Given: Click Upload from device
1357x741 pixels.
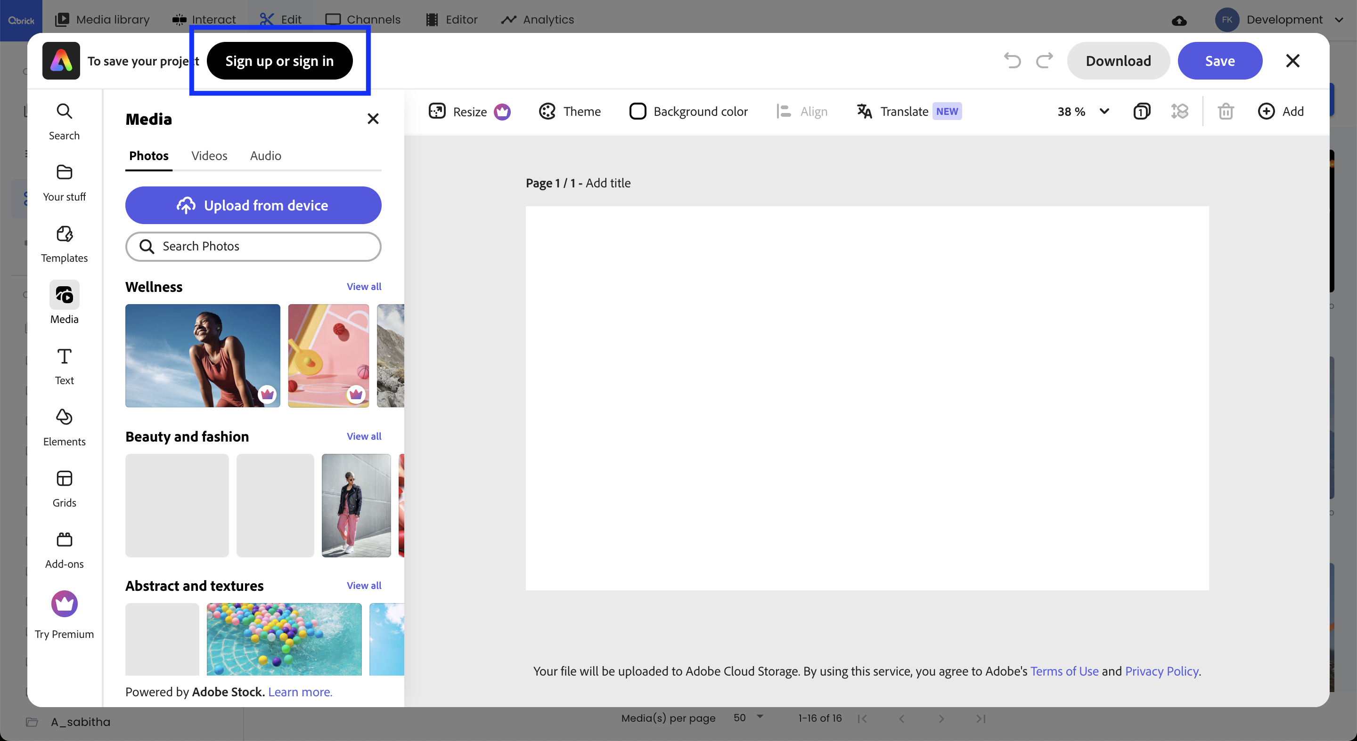Looking at the screenshot, I should pyautogui.click(x=253, y=205).
